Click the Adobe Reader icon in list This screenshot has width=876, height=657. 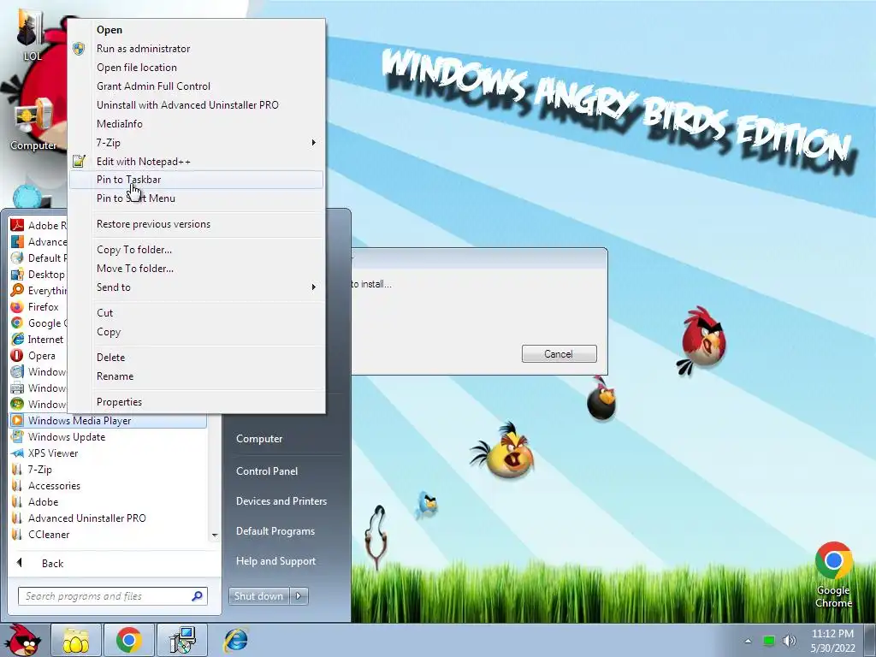pyautogui.click(x=17, y=225)
